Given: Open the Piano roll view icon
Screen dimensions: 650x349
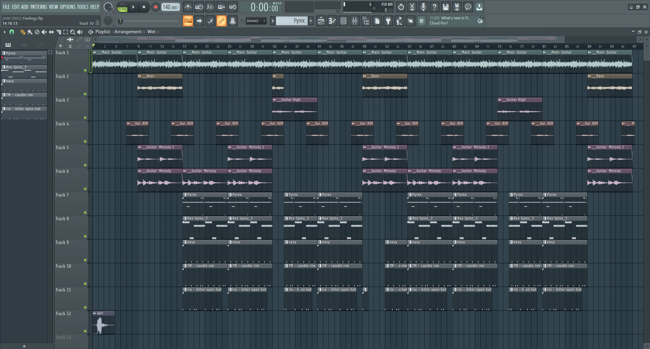Looking at the screenshot, I should (x=332, y=21).
